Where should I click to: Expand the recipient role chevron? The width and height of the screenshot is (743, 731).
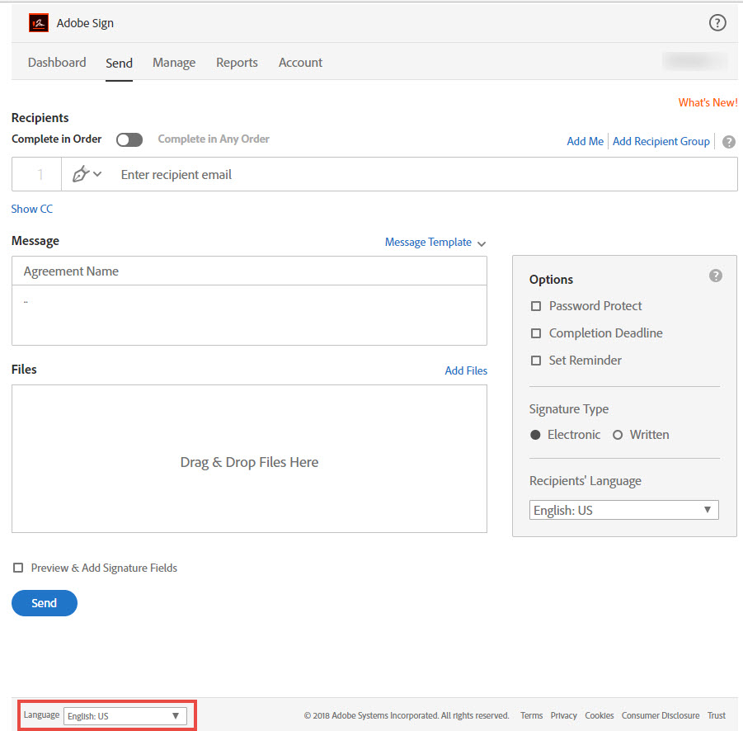[97, 174]
